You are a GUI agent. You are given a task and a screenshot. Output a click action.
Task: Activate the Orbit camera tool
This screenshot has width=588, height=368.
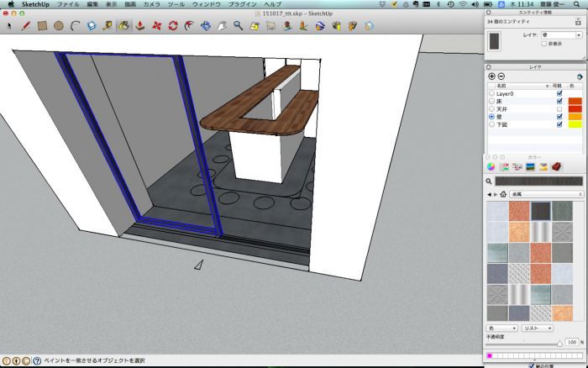tap(207, 26)
